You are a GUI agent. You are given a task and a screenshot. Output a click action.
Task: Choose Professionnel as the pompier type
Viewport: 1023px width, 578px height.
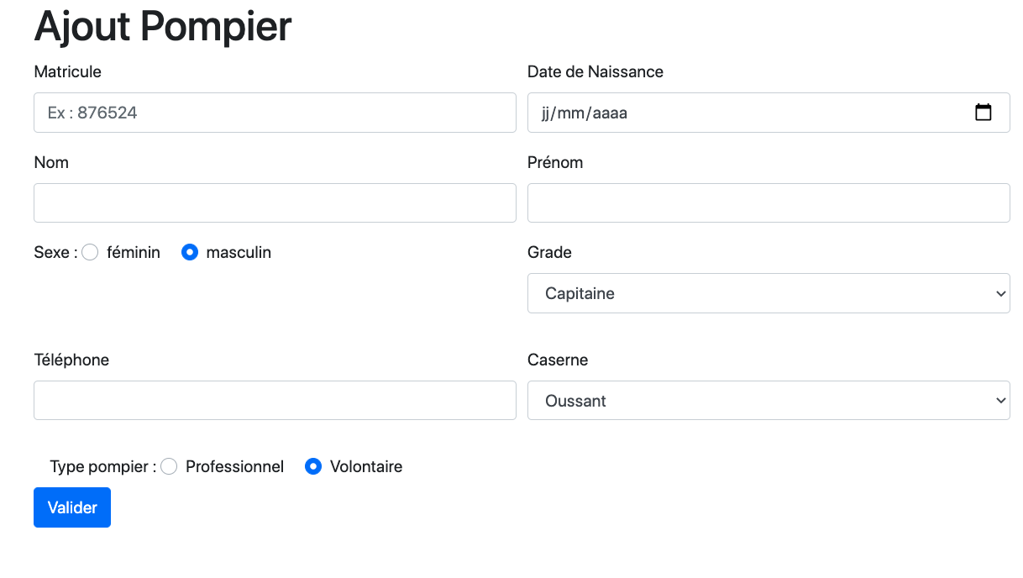pyautogui.click(x=169, y=466)
